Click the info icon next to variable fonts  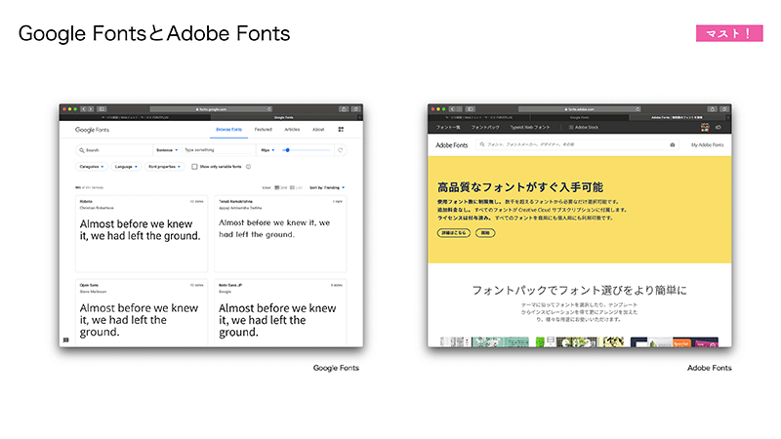pos(249,167)
